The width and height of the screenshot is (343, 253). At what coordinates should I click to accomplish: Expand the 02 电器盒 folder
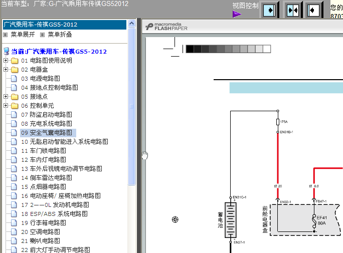[6, 70]
